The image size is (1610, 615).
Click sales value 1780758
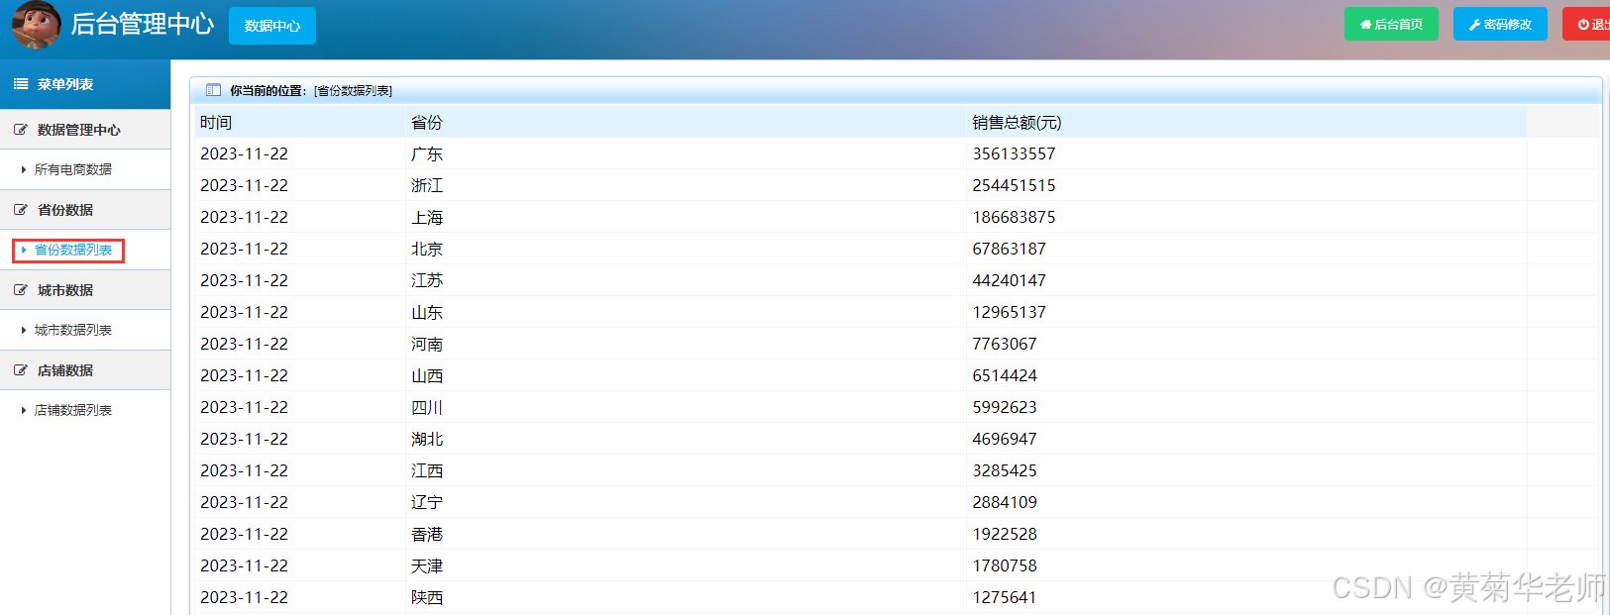tap(1005, 566)
